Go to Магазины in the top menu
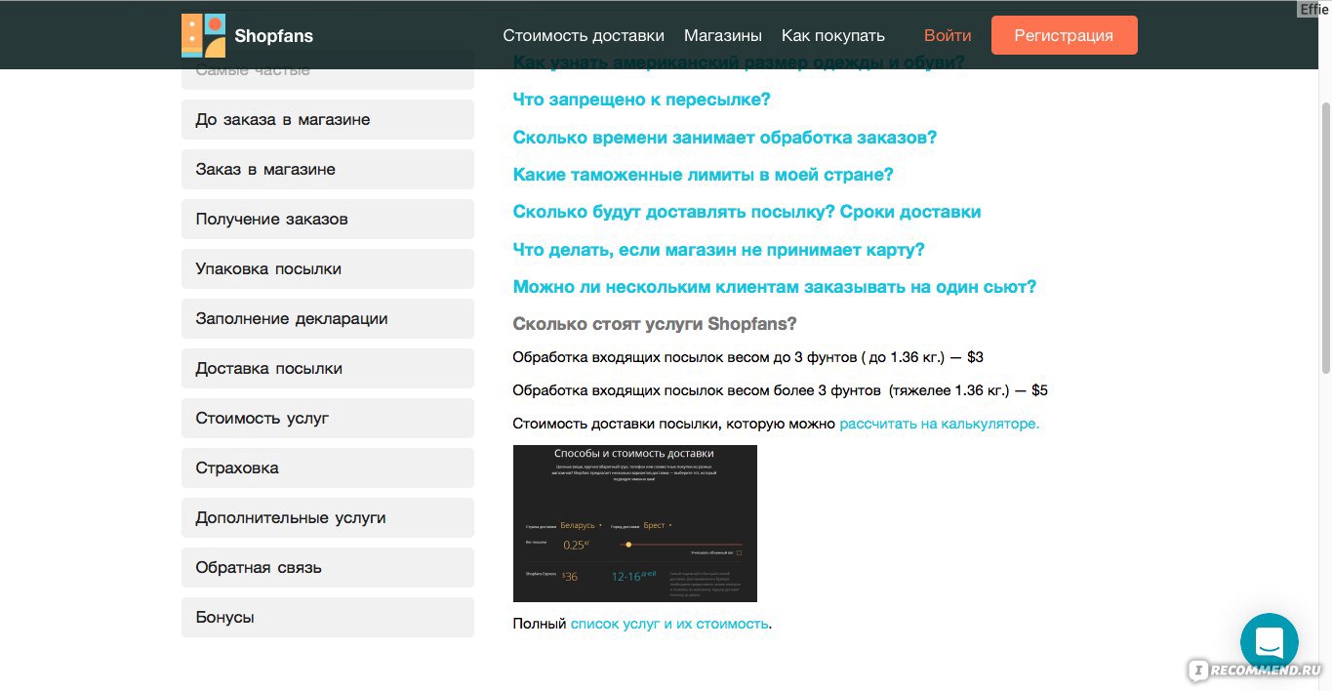The image size is (1332, 691). (x=723, y=35)
